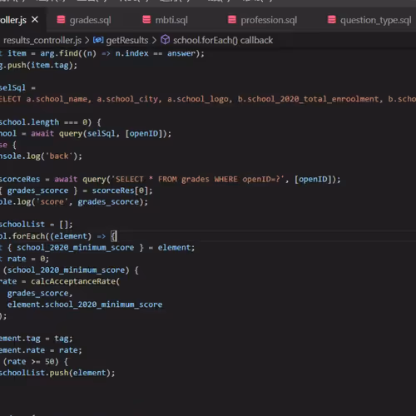Place cursor on calcAcceptanceRate function call
Viewport: 416px width, 416px height.
[73, 281]
